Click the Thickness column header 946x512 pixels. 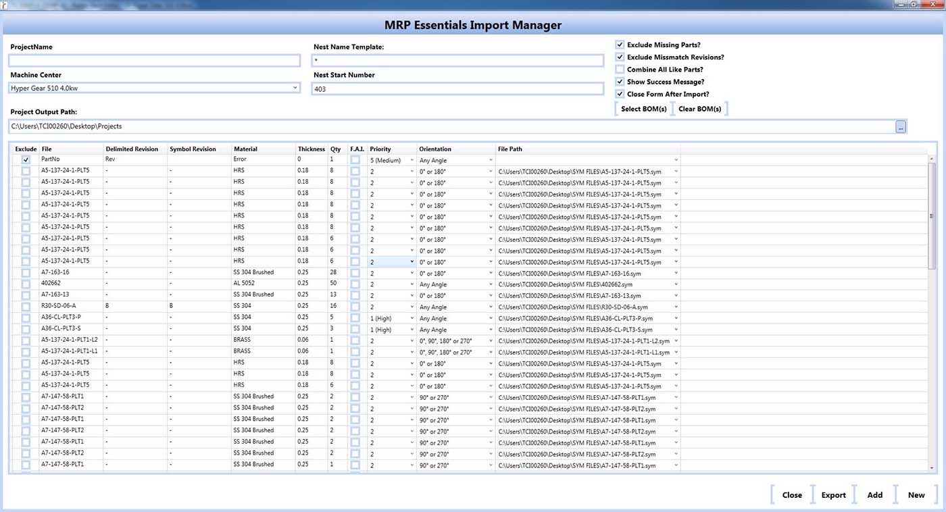pos(311,149)
